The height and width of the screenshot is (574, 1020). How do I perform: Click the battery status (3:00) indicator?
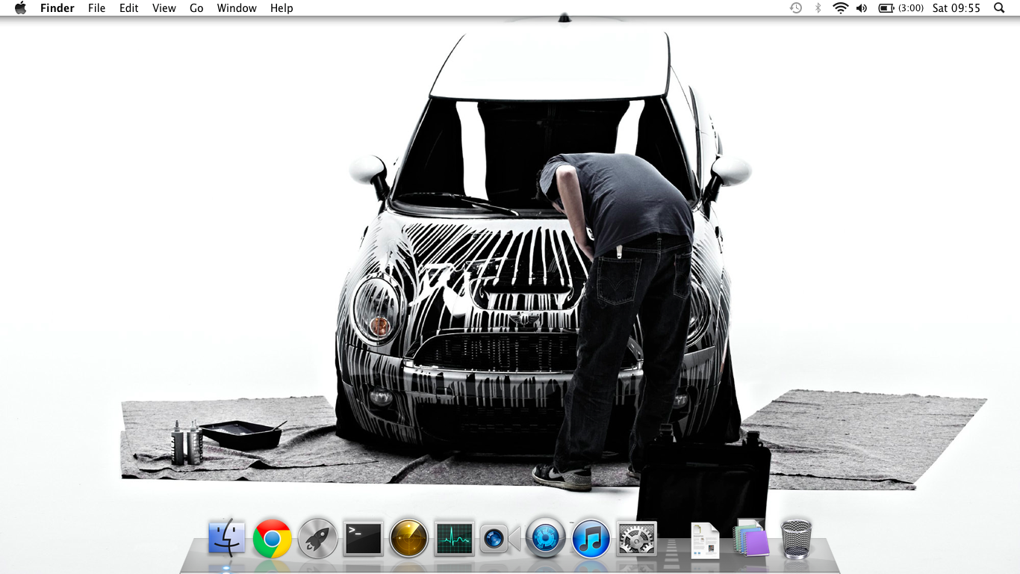point(901,8)
